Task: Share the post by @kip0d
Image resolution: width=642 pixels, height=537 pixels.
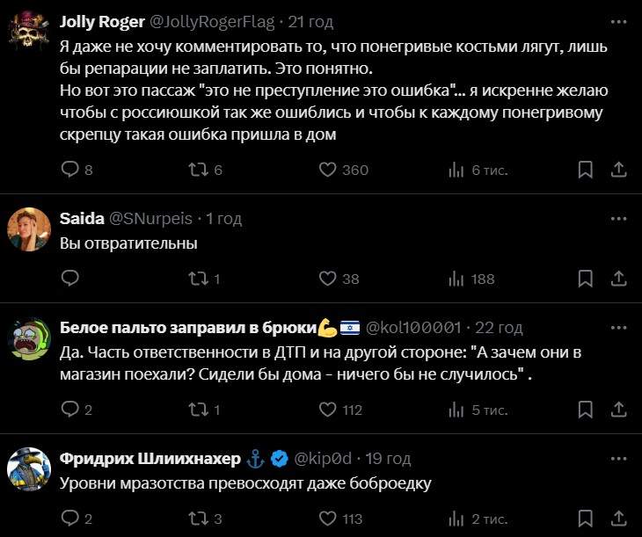Action: (617, 519)
